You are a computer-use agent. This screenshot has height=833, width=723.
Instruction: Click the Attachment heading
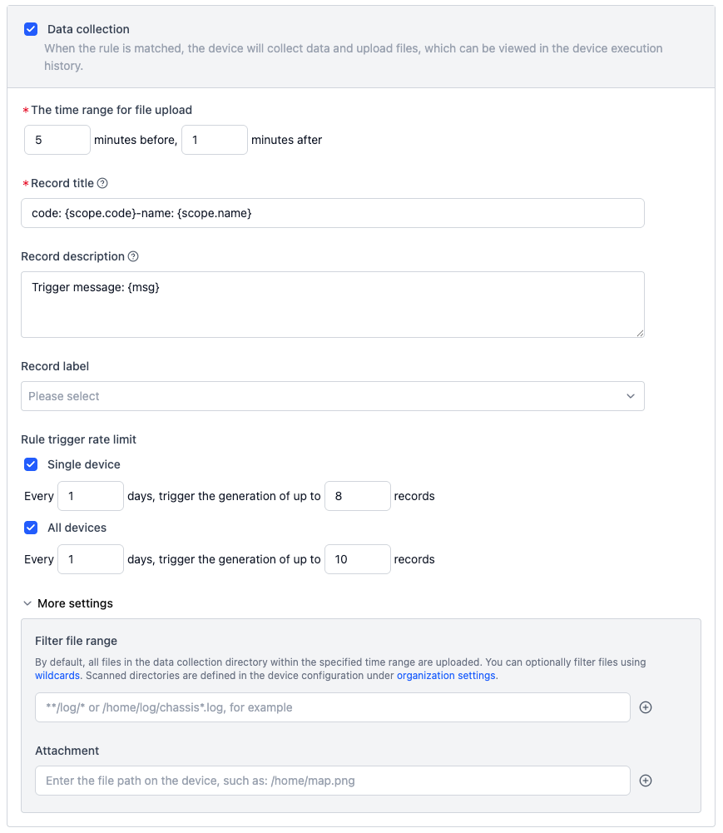(67, 751)
